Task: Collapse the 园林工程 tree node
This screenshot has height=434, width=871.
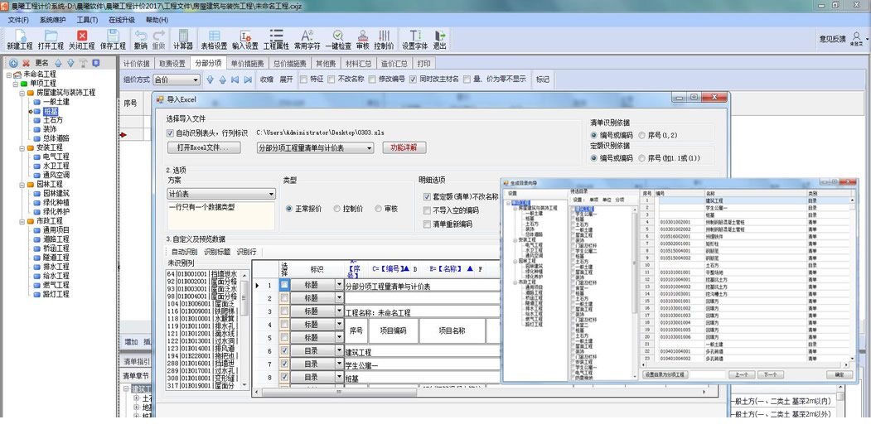Action: click(22, 184)
